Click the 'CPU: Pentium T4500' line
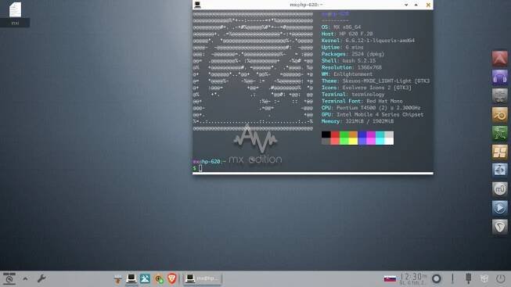The height and width of the screenshot is (287, 511). coord(371,108)
